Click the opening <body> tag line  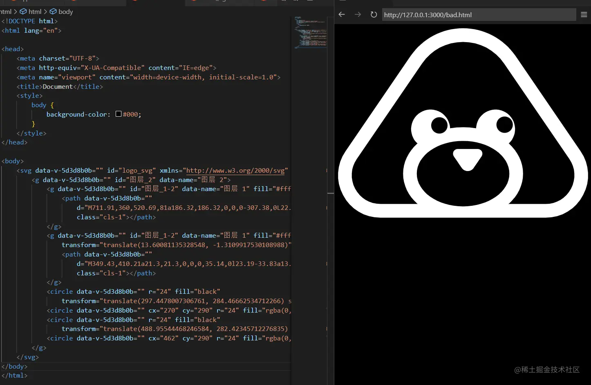click(x=12, y=161)
